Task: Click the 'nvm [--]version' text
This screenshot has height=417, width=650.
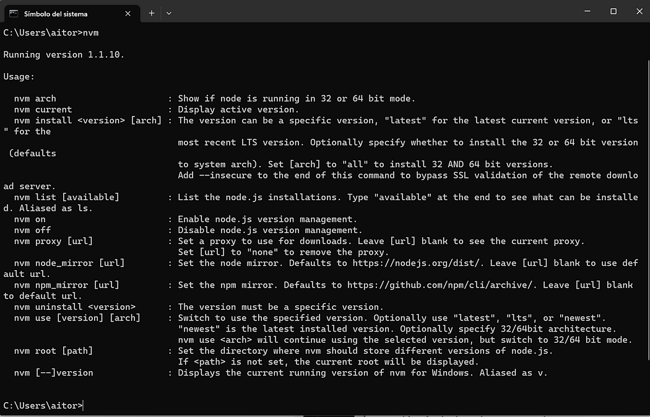Action: tap(53, 373)
